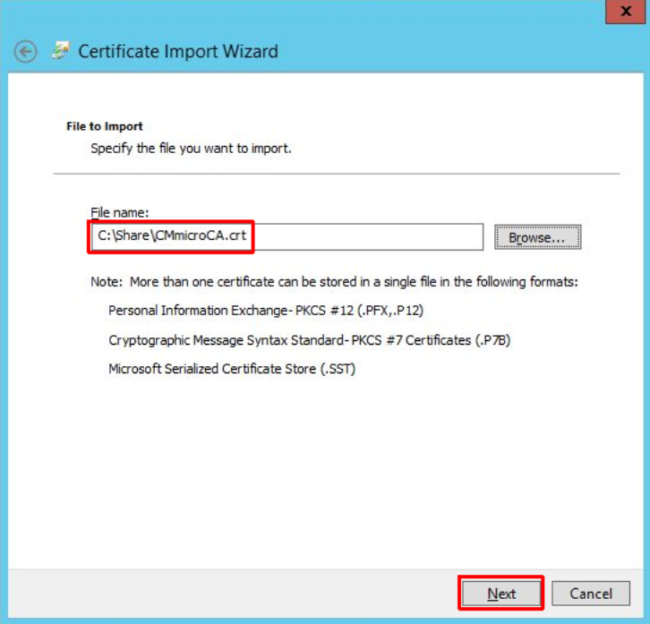Click 'Specify the file you want to import.' text
650x624 pixels.
[191, 149]
